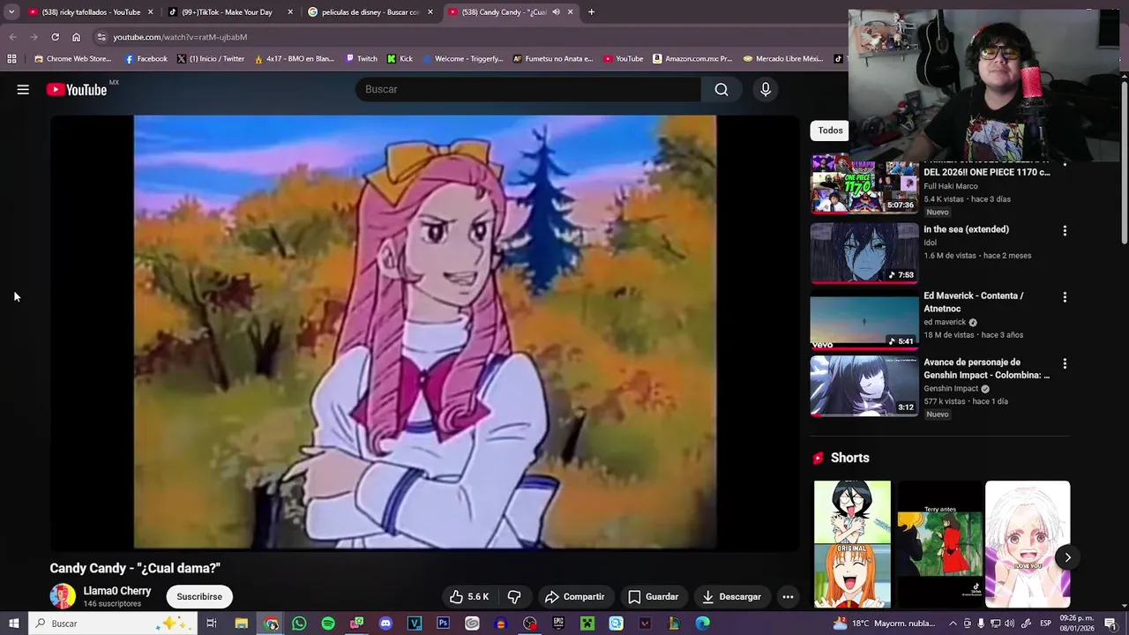Open Epic Games launcher from taskbar
The height and width of the screenshot is (635, 1129).
pyautogui.click(x=558, y=624)
